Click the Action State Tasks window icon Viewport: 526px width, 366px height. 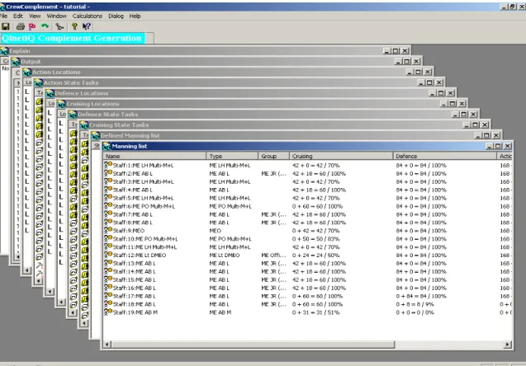pyautogui.click(x=39, y=82)
